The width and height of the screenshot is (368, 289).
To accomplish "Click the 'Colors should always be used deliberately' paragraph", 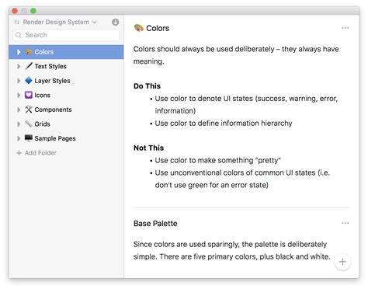I will pyautogui.click(x=236, y=55).
